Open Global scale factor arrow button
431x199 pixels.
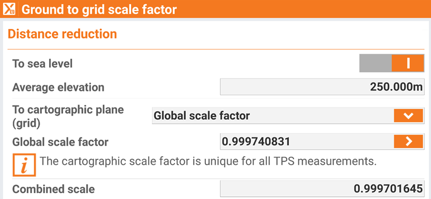[x=409, y=142]
